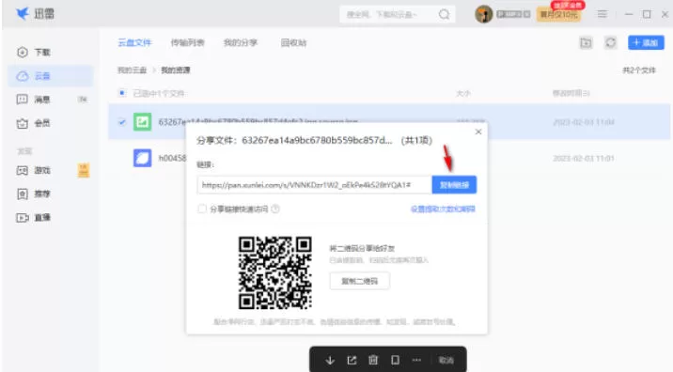The width and height of the screenshot is (673, 372).
Task: Click 复制二维码 copy QR code button
Action: [x=360, y=281]
